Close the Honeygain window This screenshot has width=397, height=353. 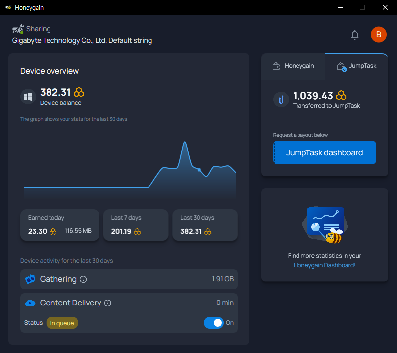click(x=385, y=7)
